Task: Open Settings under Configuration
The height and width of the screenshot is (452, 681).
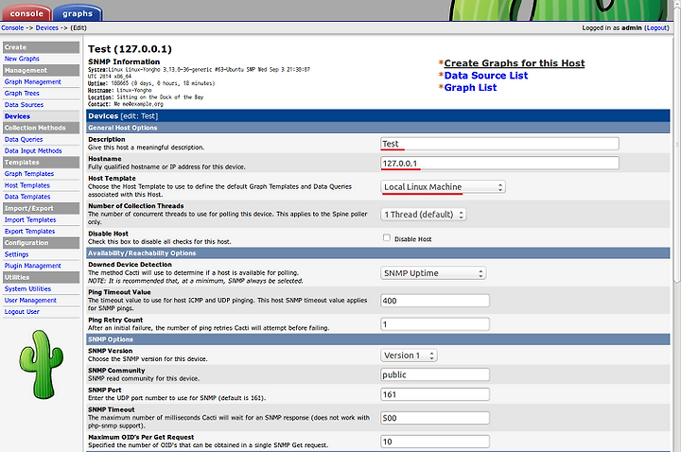Action: coord(16,254)
